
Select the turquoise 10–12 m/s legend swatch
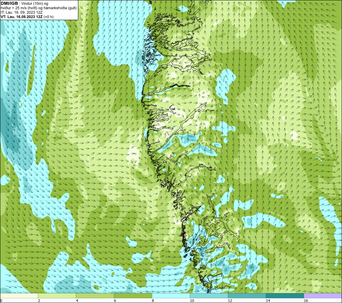click(x=209, y=295)
